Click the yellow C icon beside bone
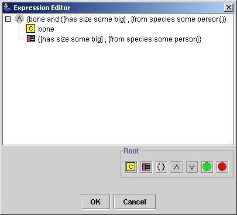The height and width of the screenshot is (215, 237). 30,29
